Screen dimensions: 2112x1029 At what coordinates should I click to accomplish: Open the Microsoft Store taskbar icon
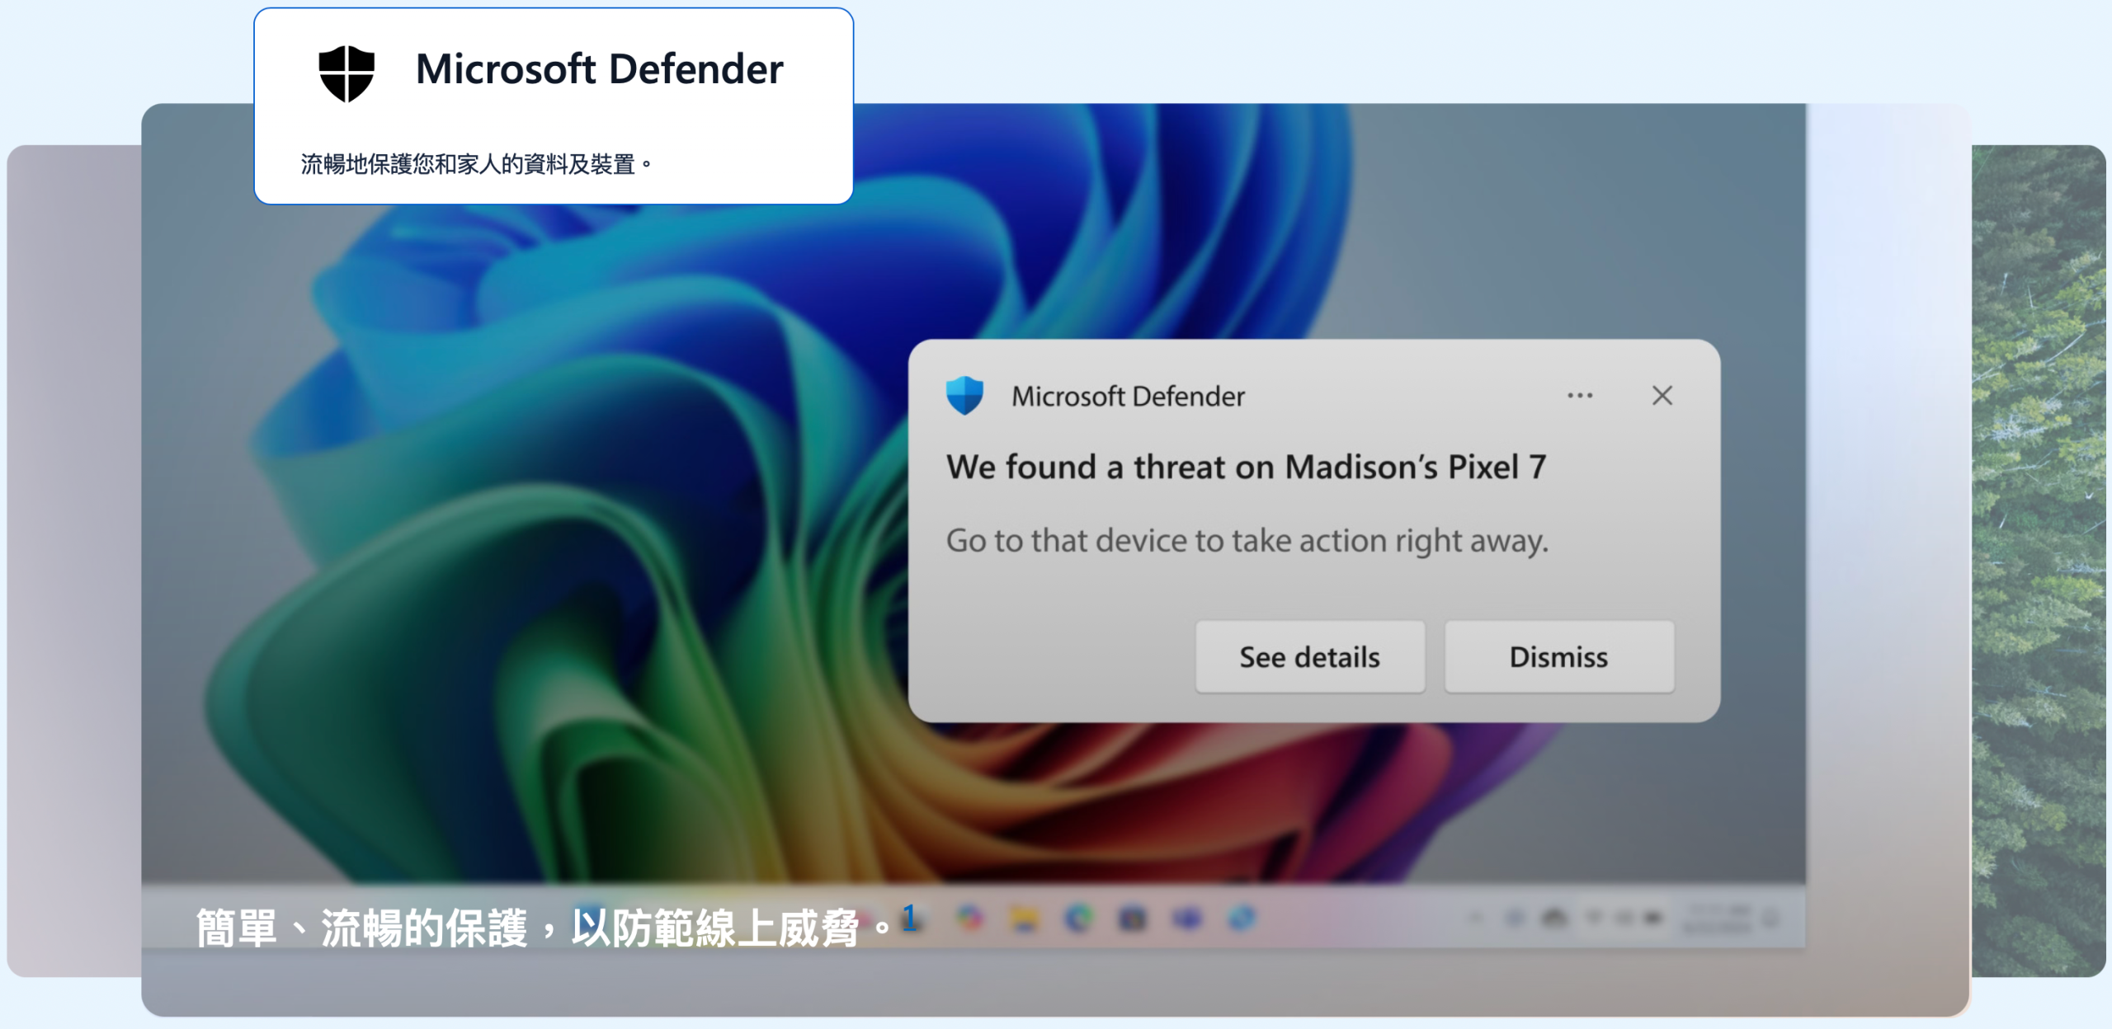[1134, 919]
